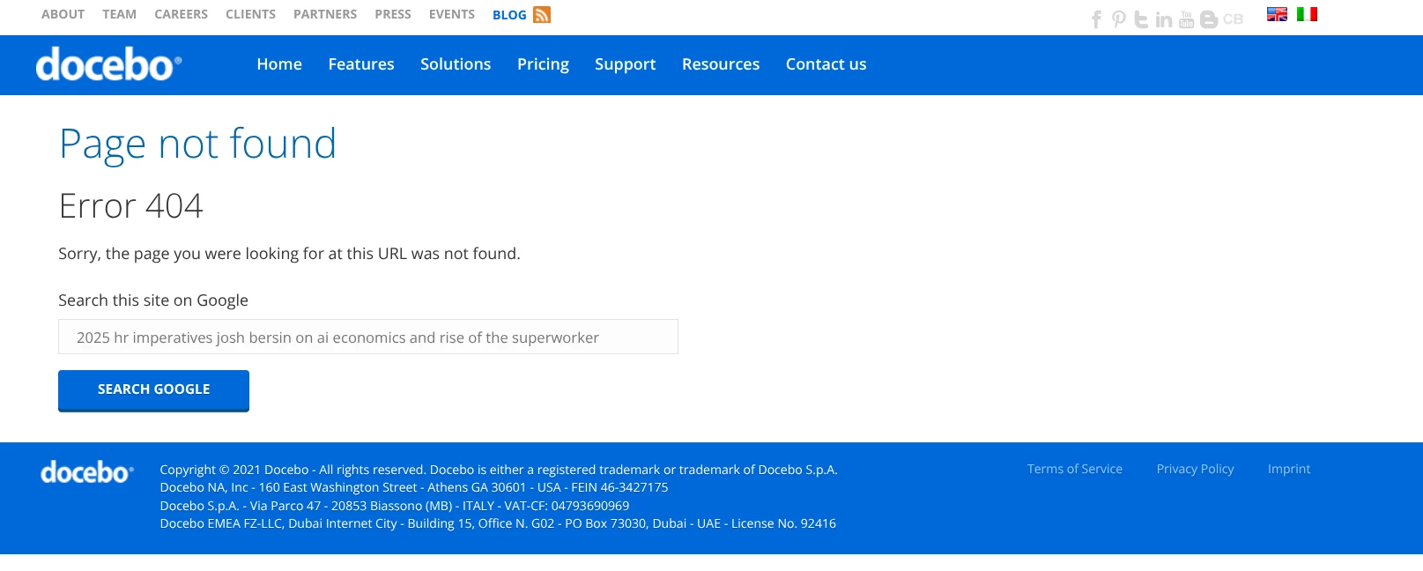Click the Search Google button
This screenshot has width=1423, height=571.
point(153,390)
